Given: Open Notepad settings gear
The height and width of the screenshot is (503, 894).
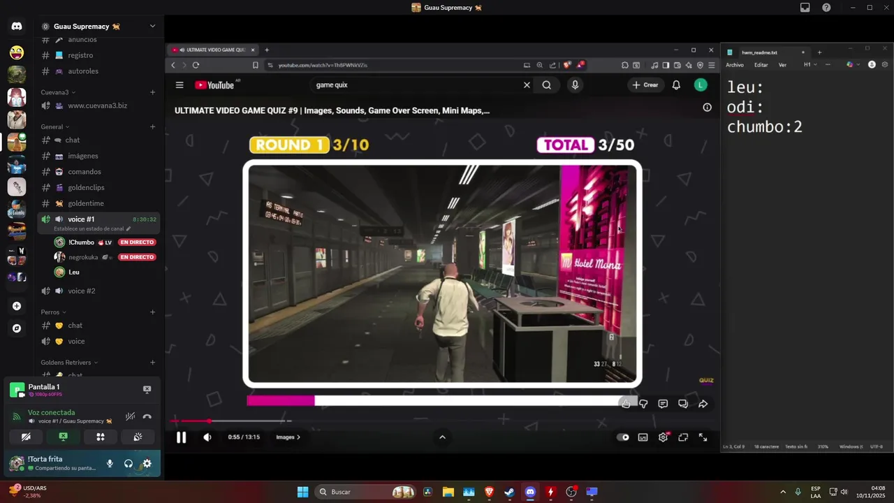Looking at the screenshot, I should [884, 64].
